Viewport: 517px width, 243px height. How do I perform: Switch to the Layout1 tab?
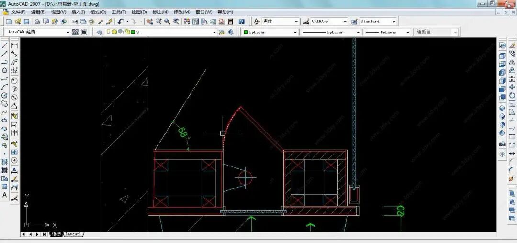click(73, 234)
